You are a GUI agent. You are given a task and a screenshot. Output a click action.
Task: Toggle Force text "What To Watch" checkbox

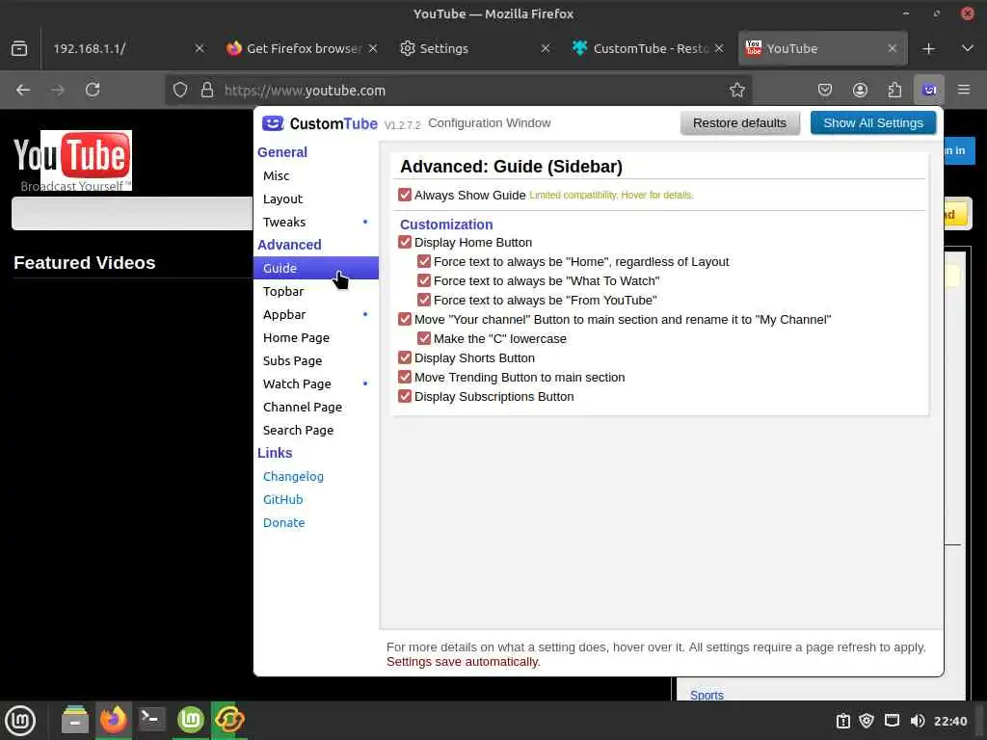tap(424, 280)
